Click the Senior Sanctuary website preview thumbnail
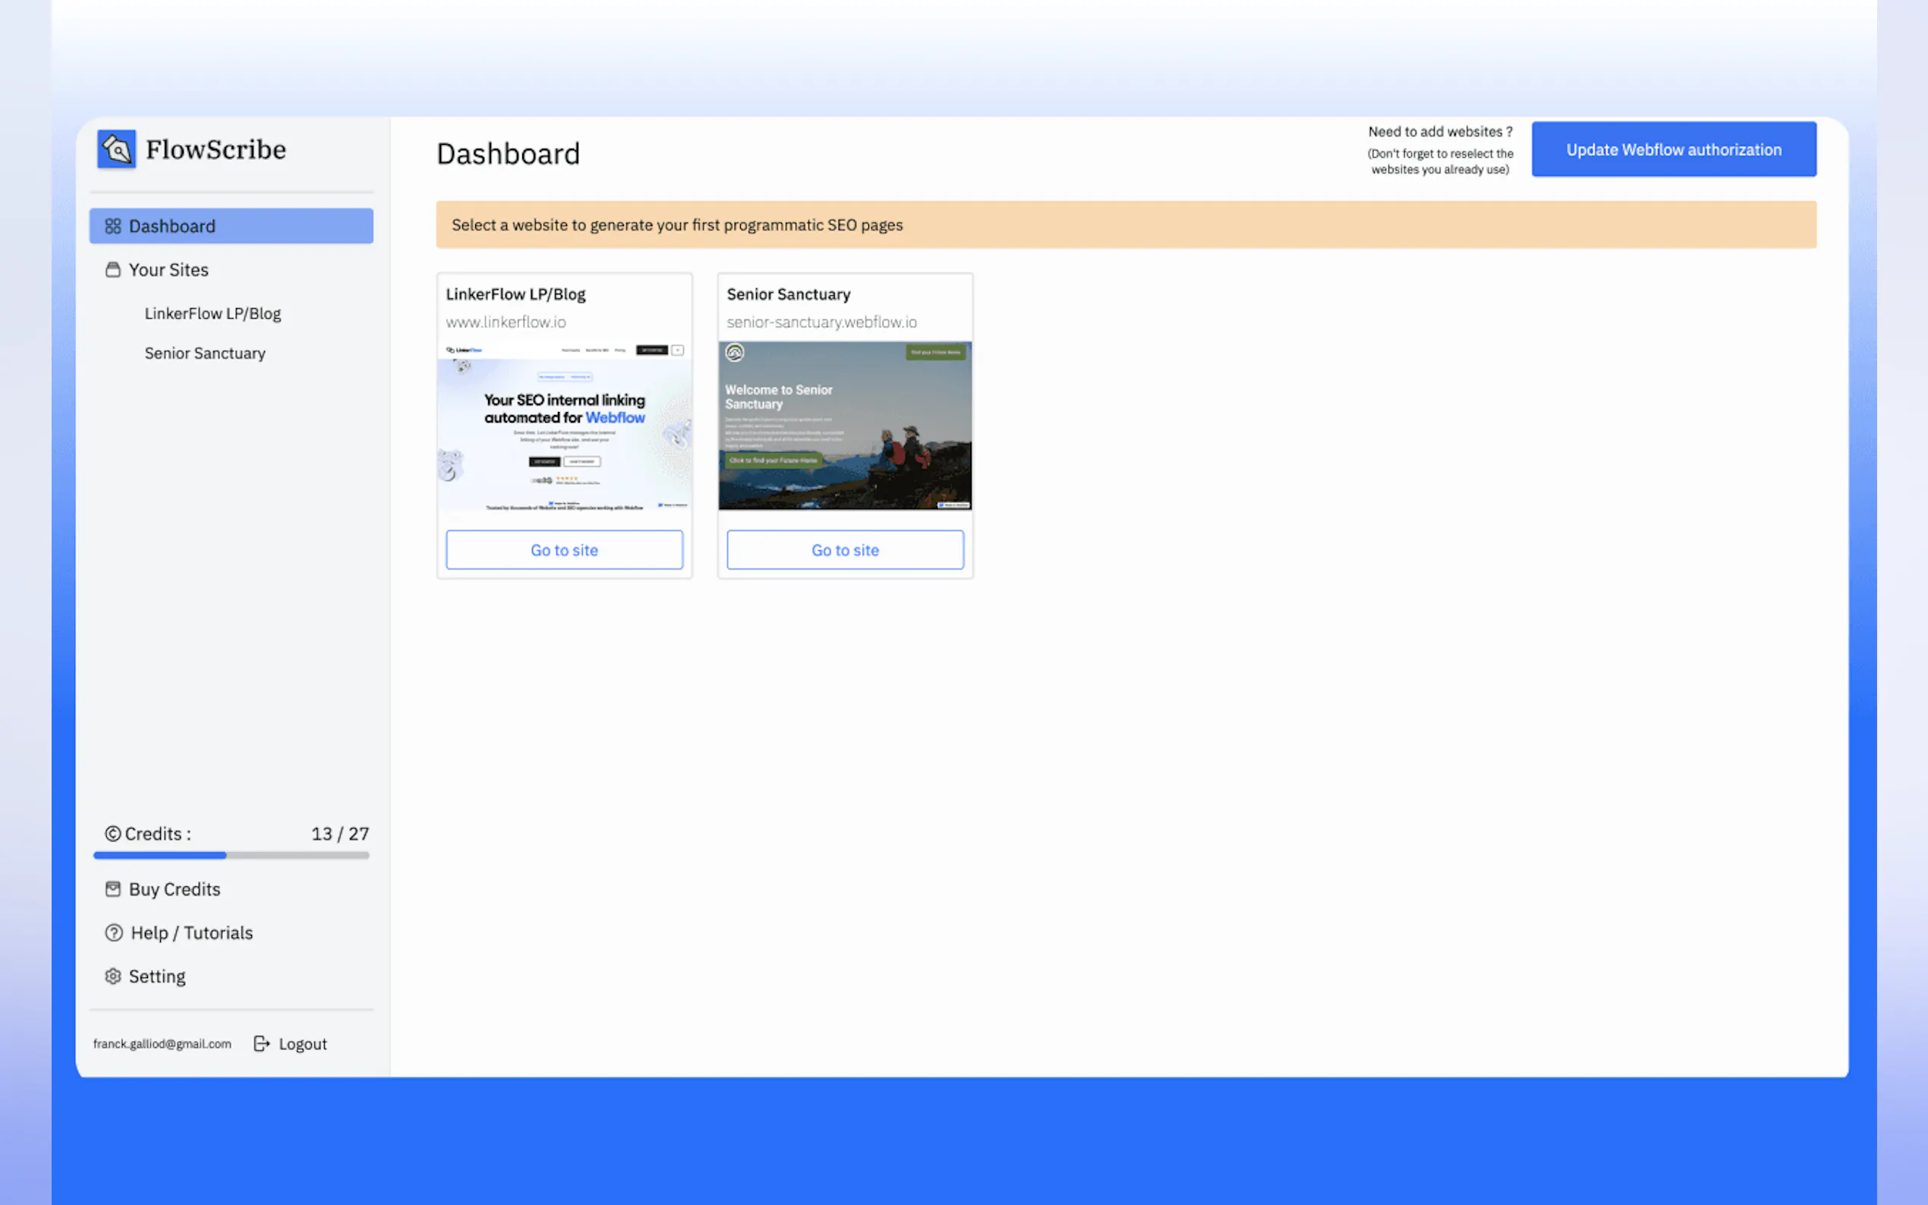1928x1205 pixels. [844, 426]
